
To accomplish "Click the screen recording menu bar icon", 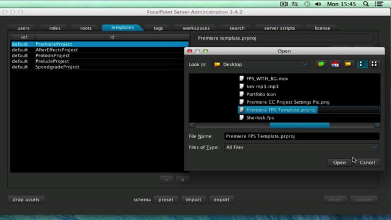I will point(283,4).
